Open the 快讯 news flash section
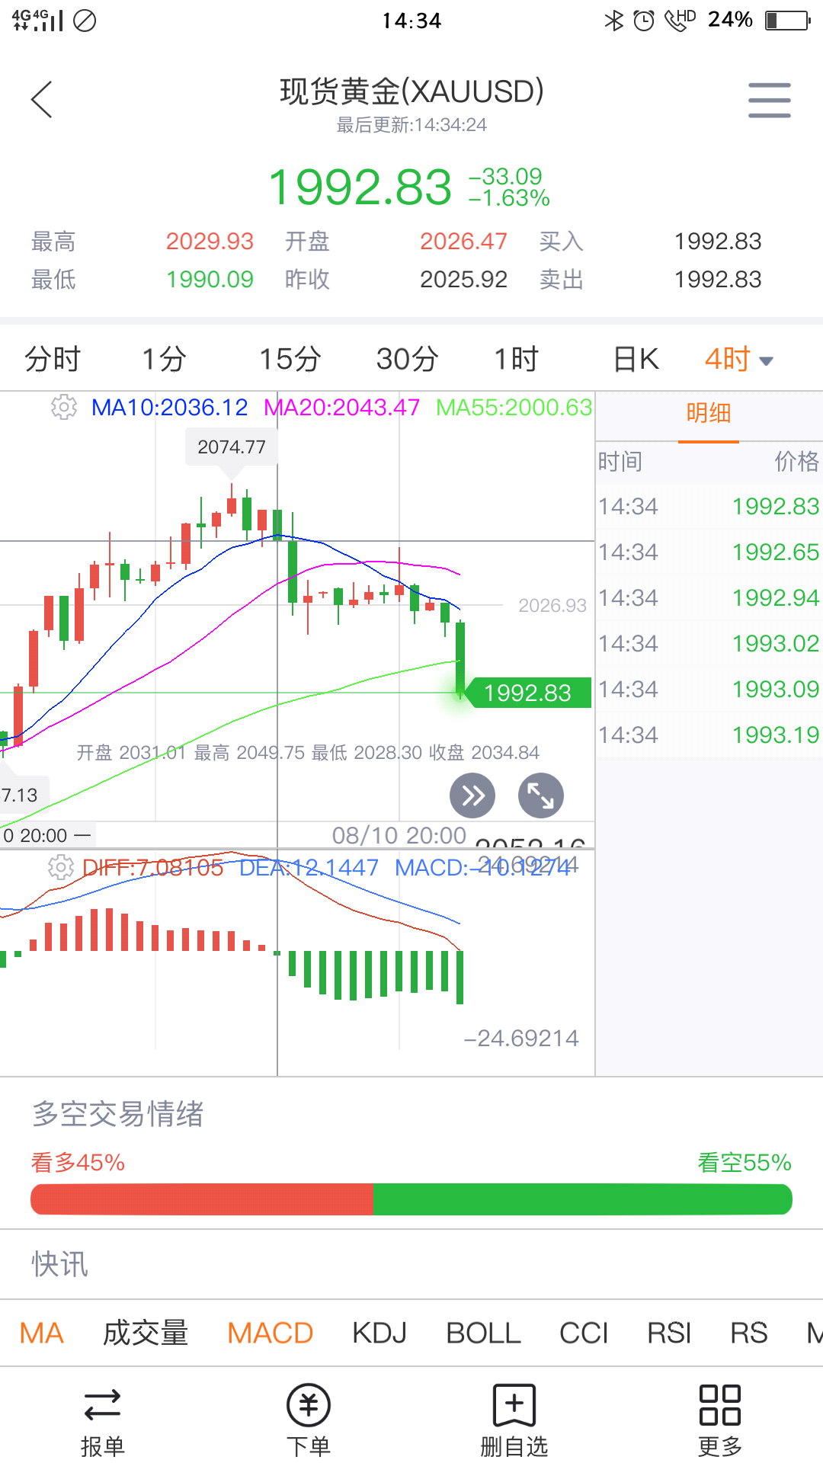This screenshot has height=1463, width=823. (x=60, y=1264)
